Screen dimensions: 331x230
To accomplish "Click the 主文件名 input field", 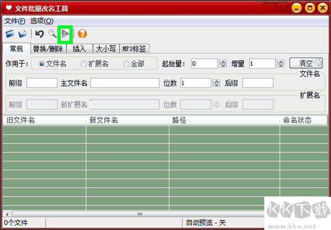I will pos(125,83).
